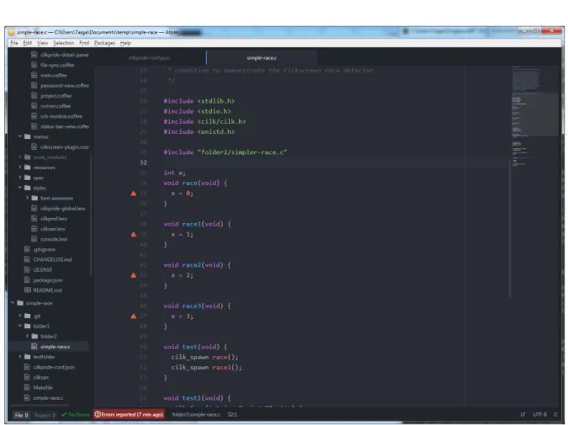Switch to the cilkpride-conf.json tab
568x425 pixels.
[x=149, y=58]
